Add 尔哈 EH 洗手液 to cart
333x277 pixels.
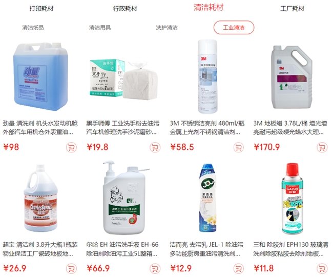pos(155,268)
